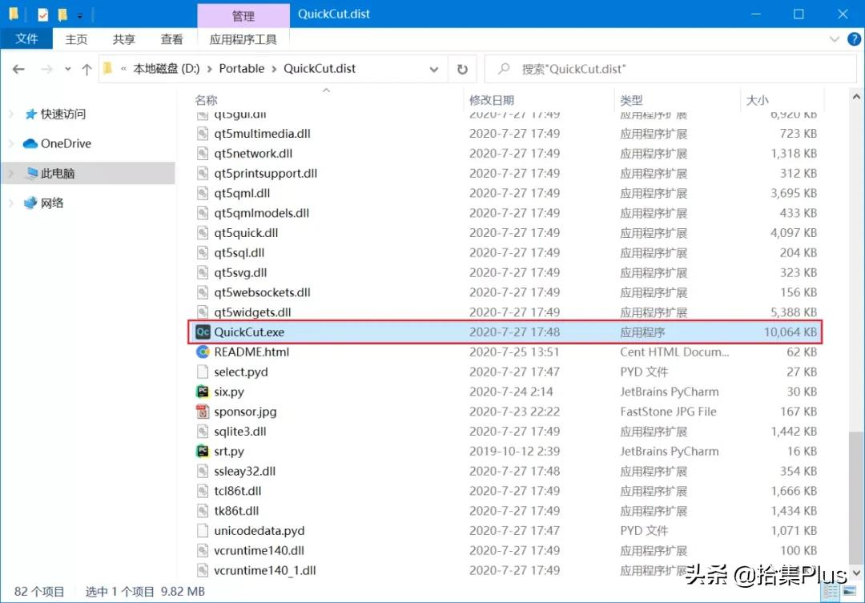This screenshot has width=865, height=603.
Task: Click the srt.py PyCharm file icon
Action: pyautogui.click(x=203, y=452)
